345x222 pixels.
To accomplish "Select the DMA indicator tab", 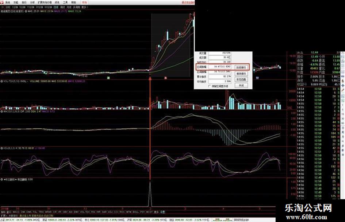I will tap(29, 212).
